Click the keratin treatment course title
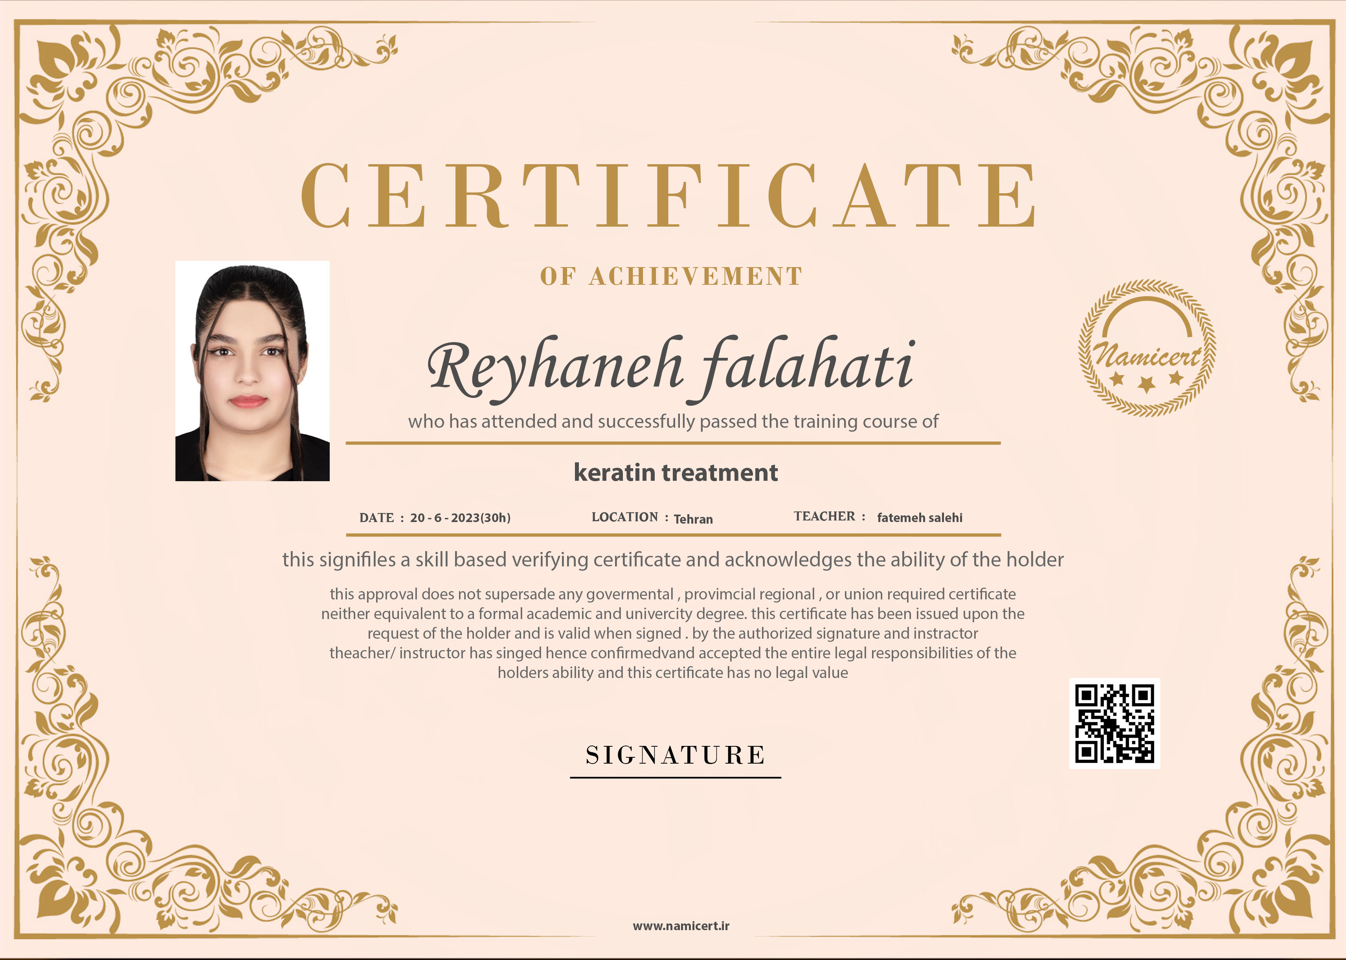This screenshot has width=1346, height=960. [676, 472]
